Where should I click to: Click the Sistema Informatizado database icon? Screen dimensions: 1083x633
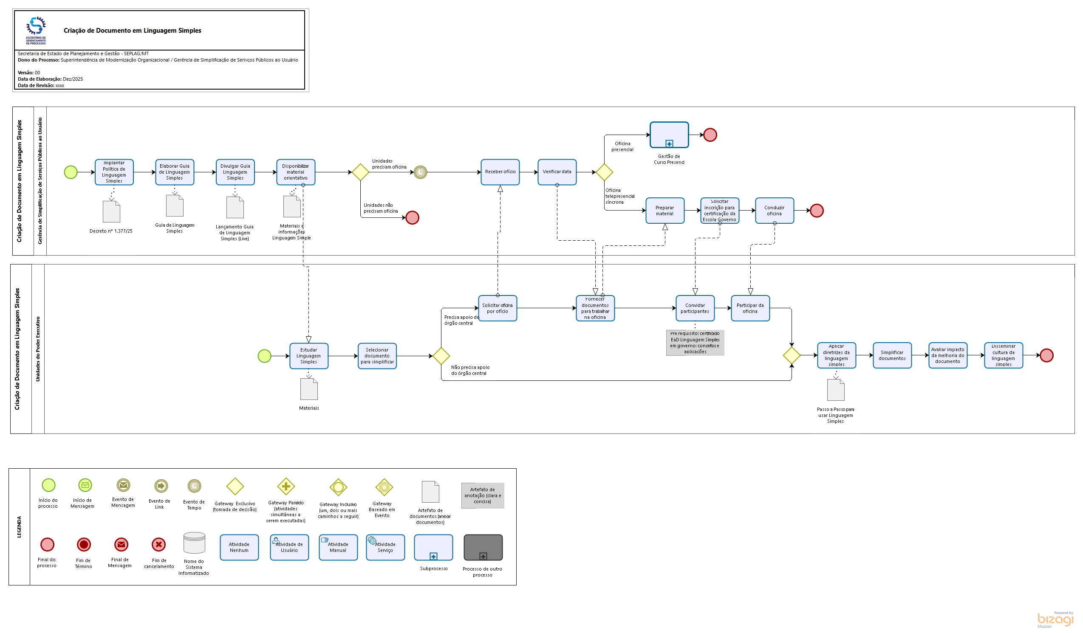(194, 543)
